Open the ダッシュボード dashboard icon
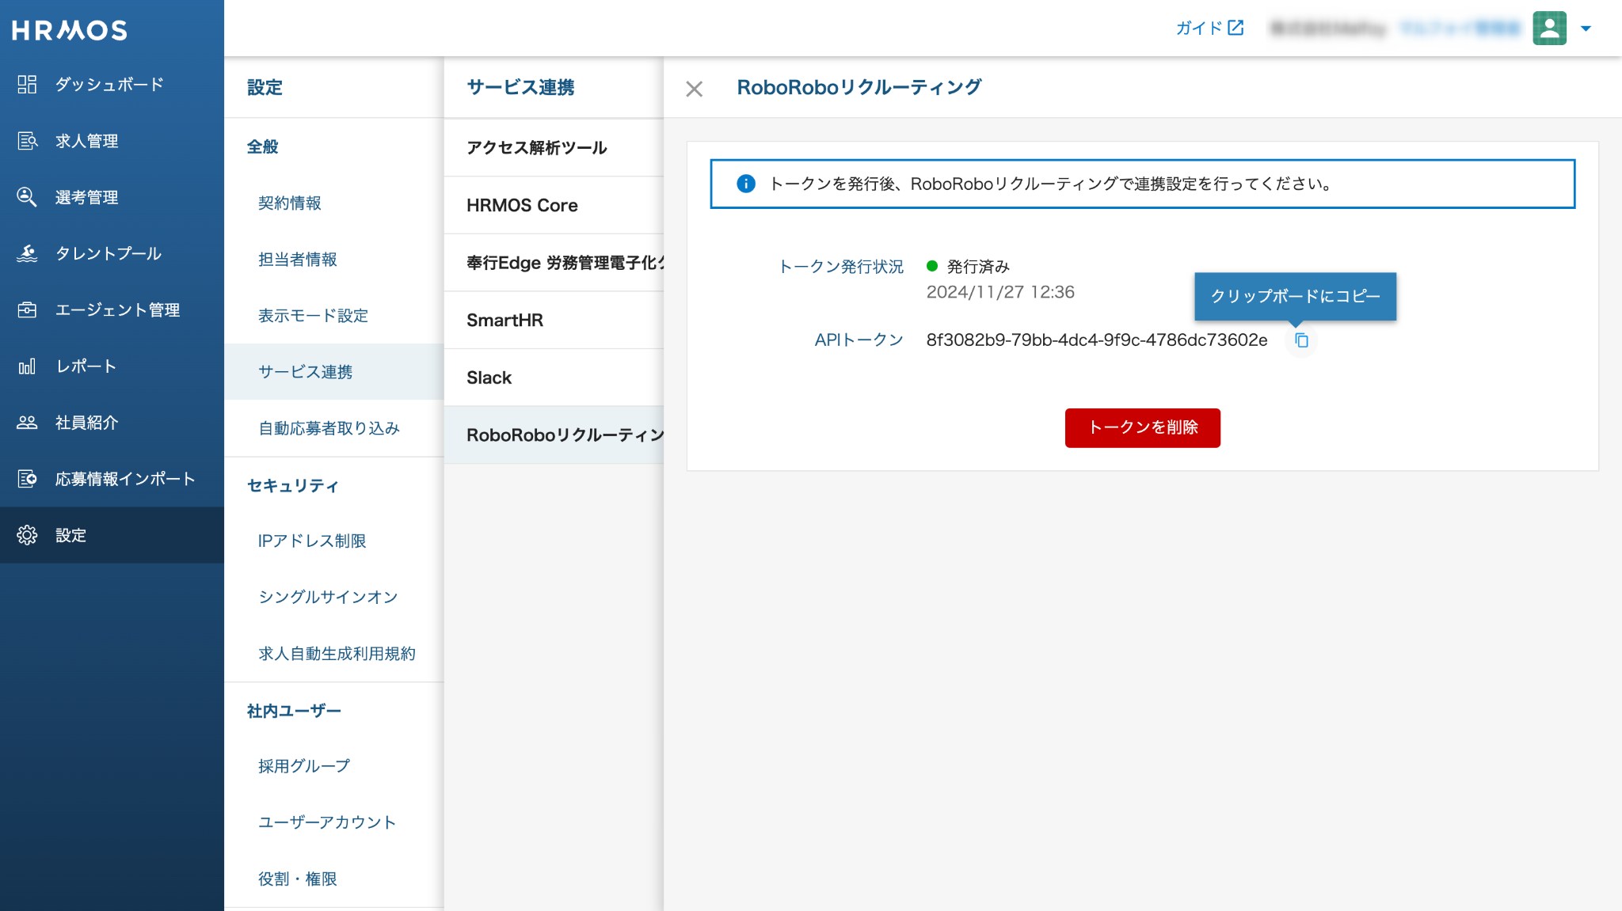Viewport: 1622px width, 911px height. 27,84
